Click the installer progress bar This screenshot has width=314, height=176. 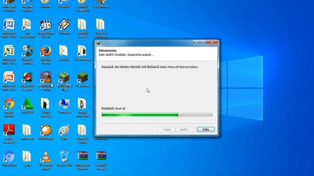tap(157, 114)
